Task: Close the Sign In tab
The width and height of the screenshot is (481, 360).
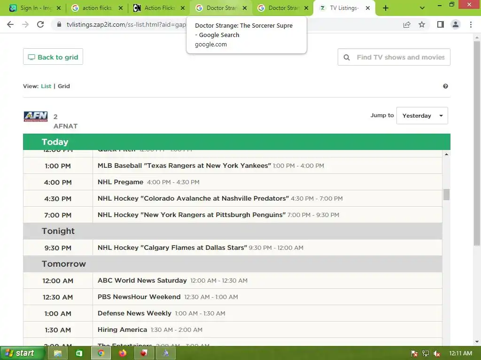Action: (59, 8)
